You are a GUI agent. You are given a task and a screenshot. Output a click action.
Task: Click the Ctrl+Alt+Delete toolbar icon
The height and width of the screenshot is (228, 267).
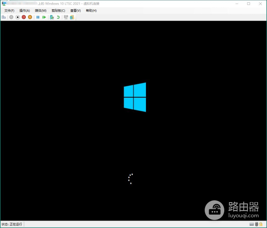point(4,17)
